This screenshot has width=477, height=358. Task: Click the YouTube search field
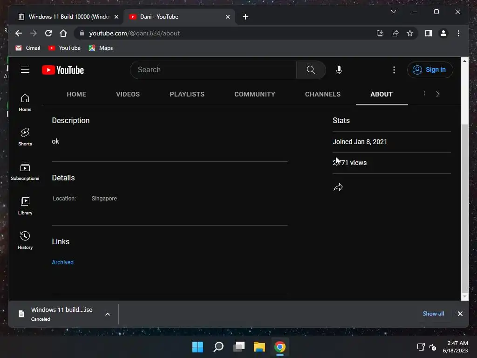213,70
